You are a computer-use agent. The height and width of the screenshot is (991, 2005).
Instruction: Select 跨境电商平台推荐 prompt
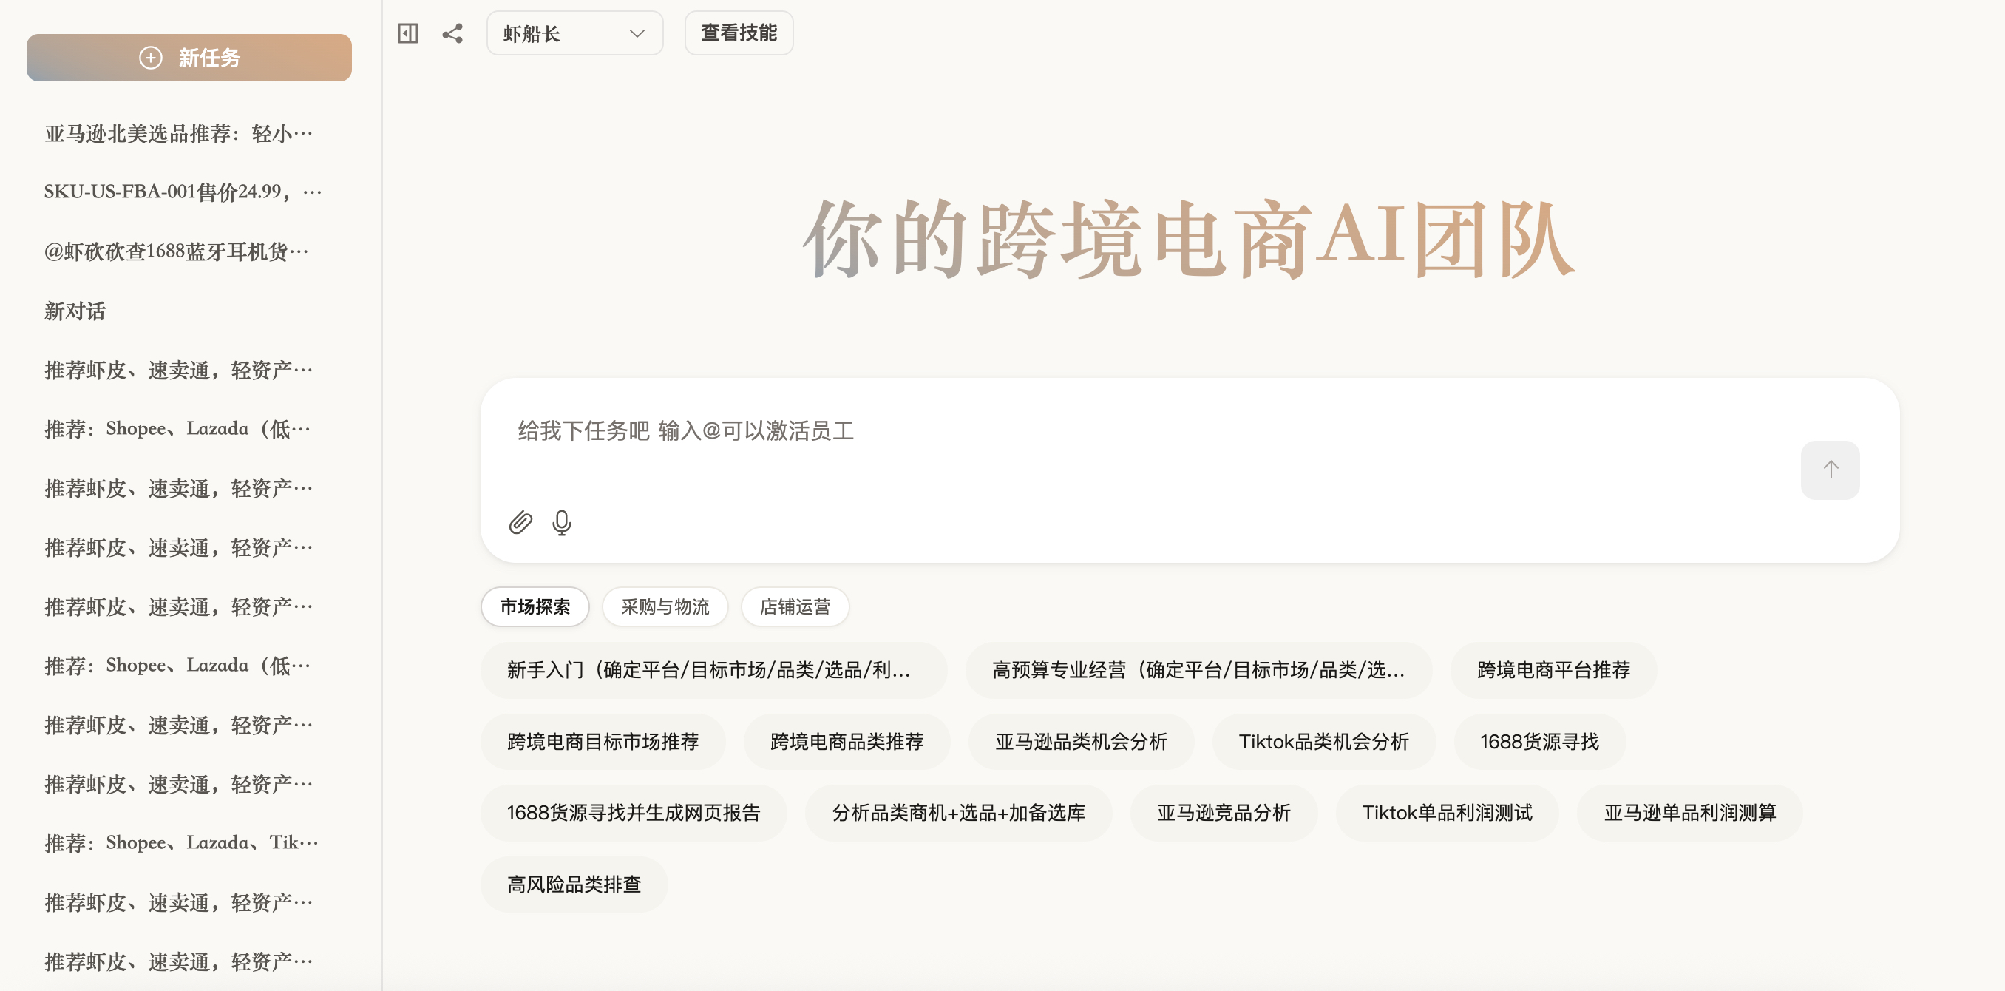coord(1553,670)
